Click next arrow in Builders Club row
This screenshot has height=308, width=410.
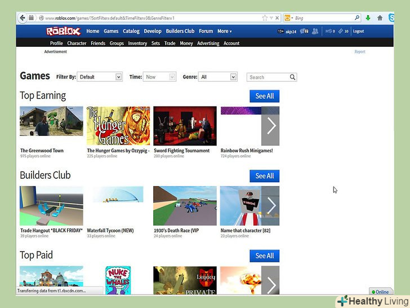click(271, 206)
